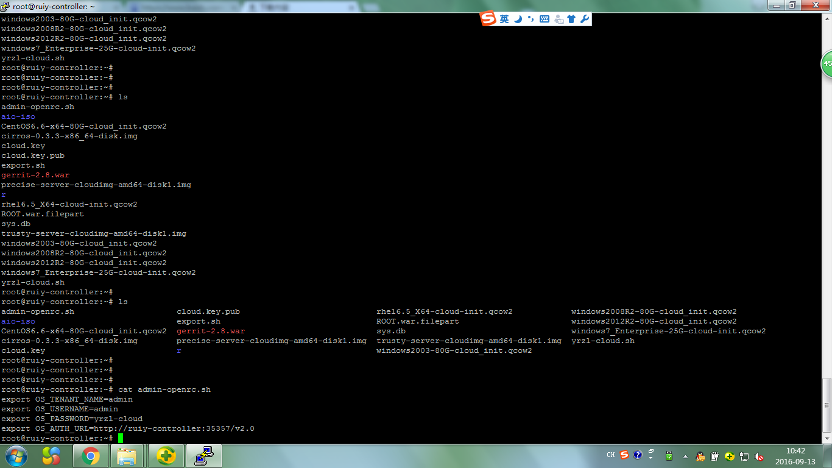The height and width of the screenshot is (468, 832).
Task: Open the Sogou user account icon
Action: click(559, 19)
